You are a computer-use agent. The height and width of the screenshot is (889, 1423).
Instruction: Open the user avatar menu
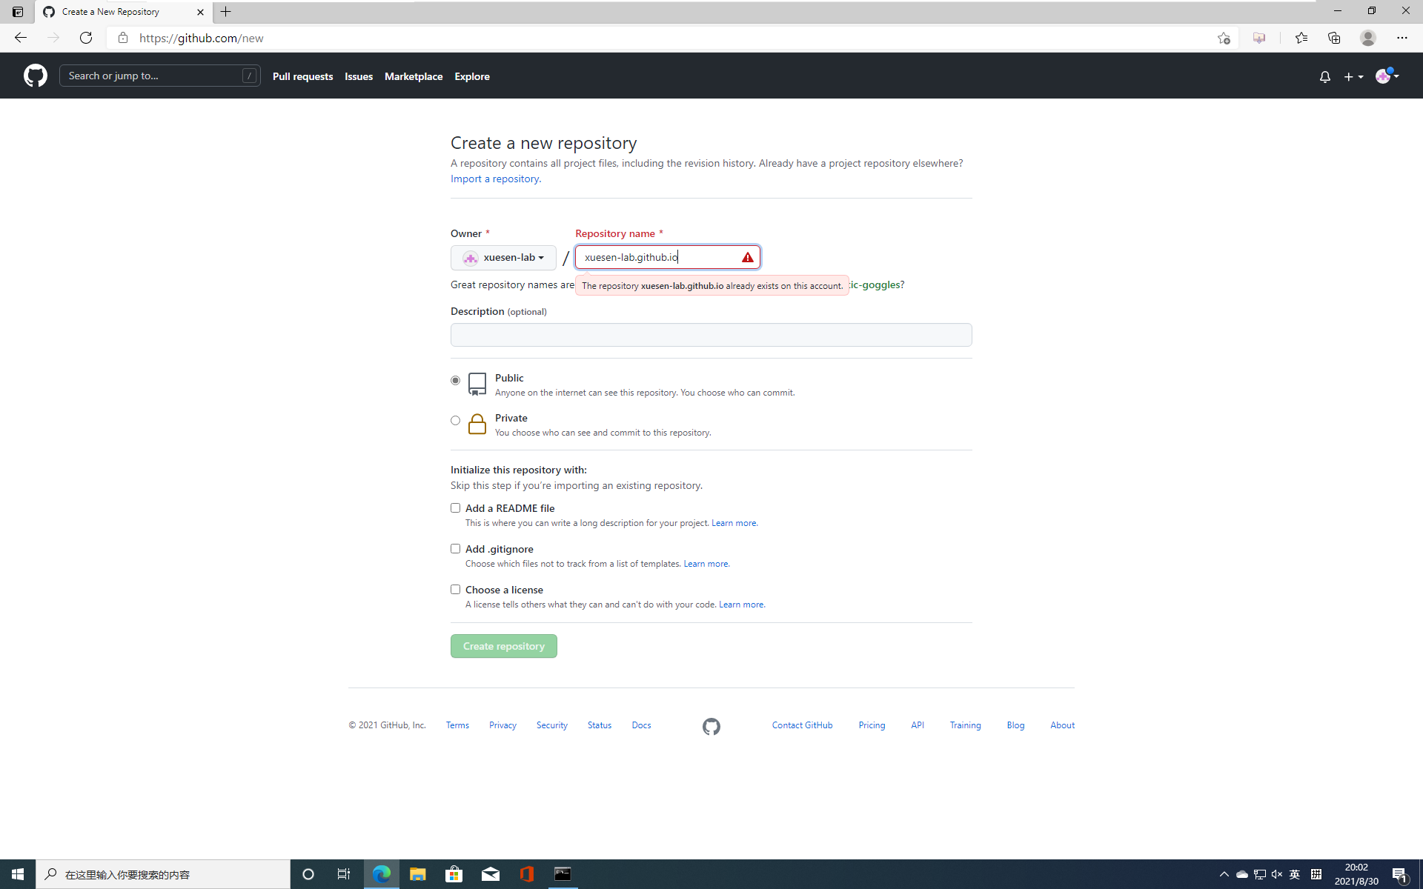pyautogui.click(x=1387, y=76)
